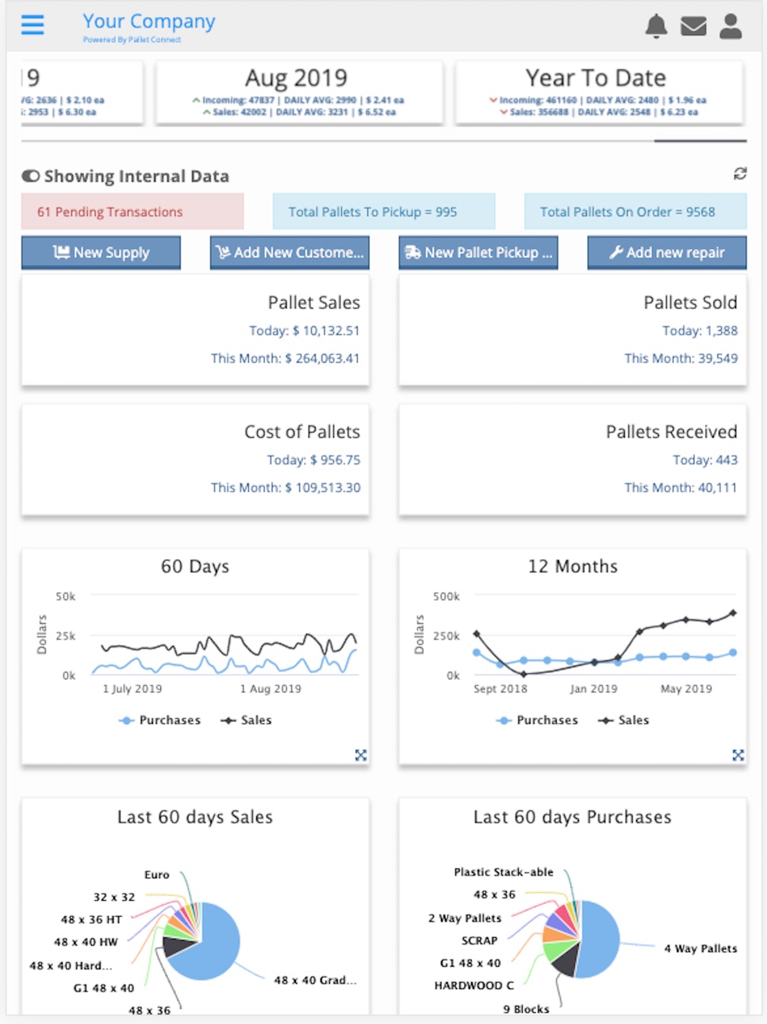Click the Add new repair button
Screen dimensions: 767x1024
(x=667, y=252)
